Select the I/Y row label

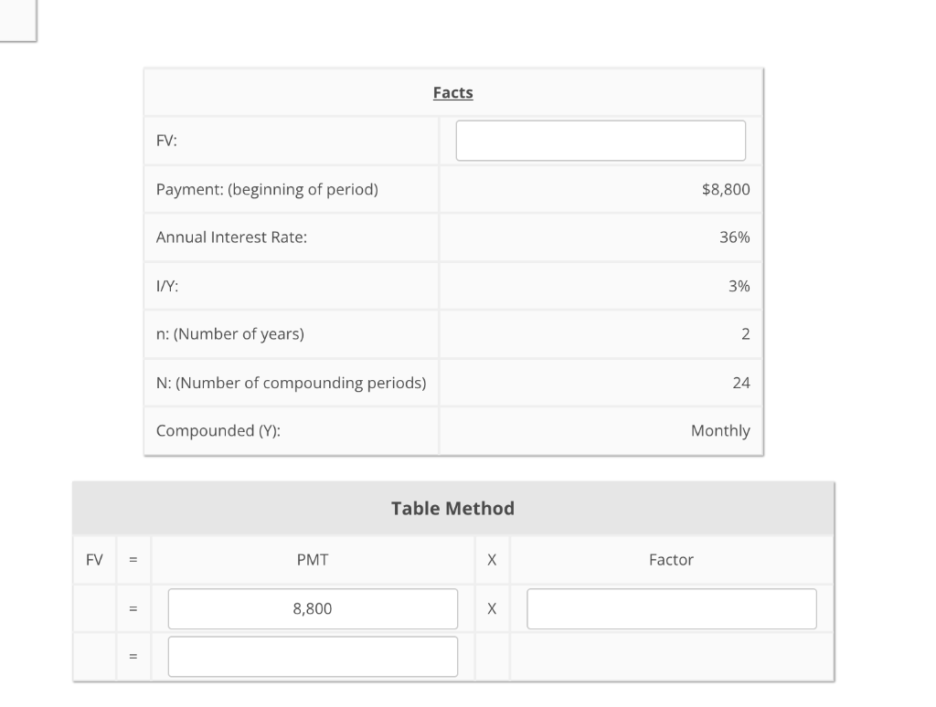(167, 286)
